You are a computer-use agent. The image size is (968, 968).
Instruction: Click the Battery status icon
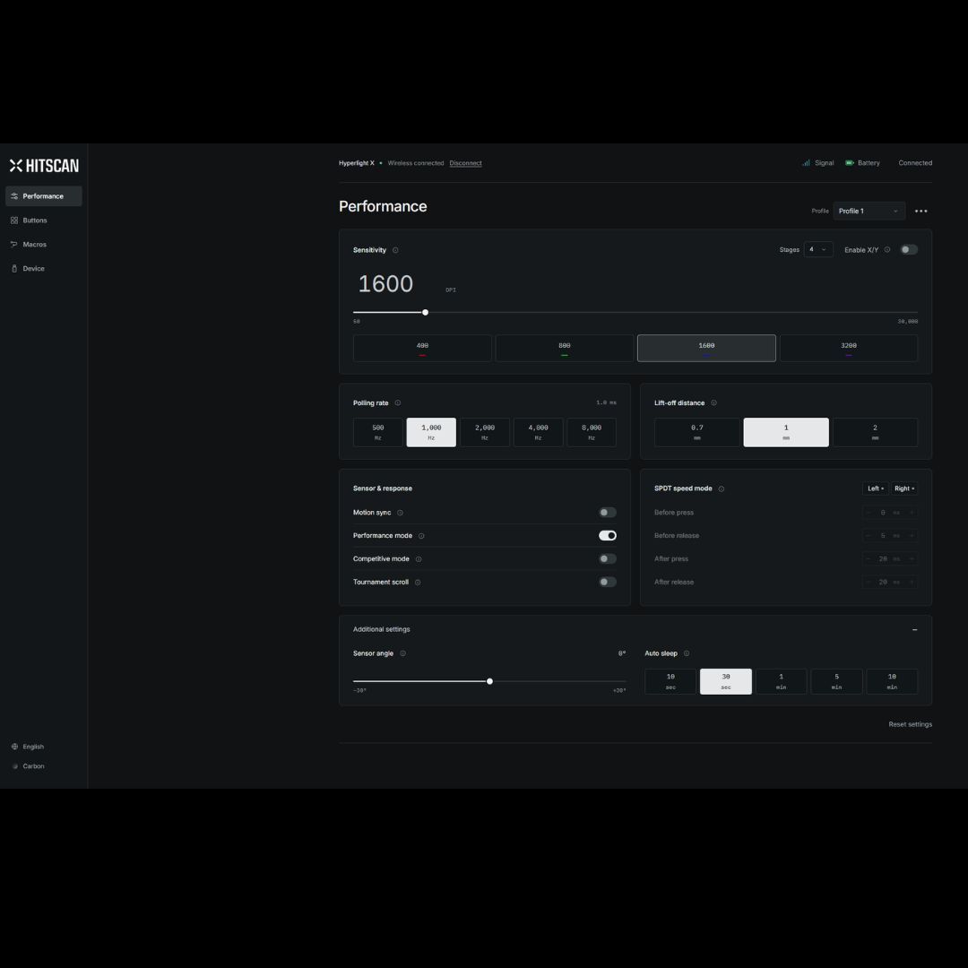(850, 163)
